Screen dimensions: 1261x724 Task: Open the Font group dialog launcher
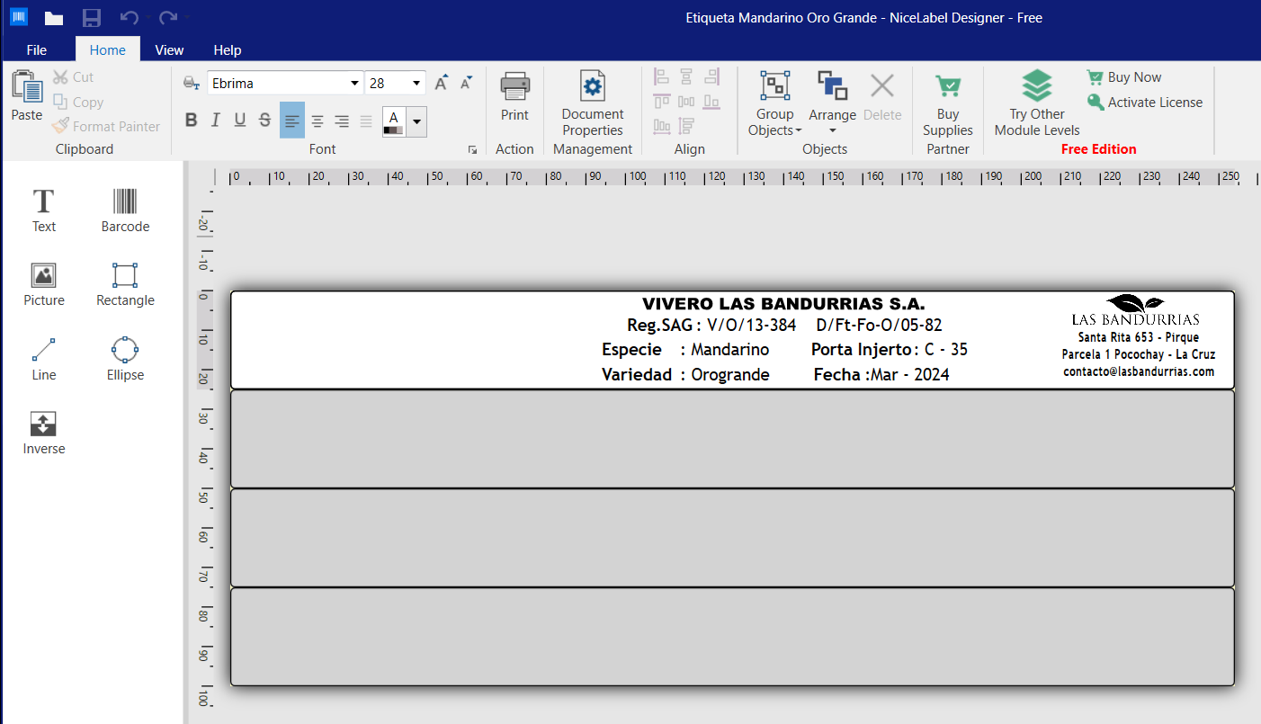coord(473,150)
